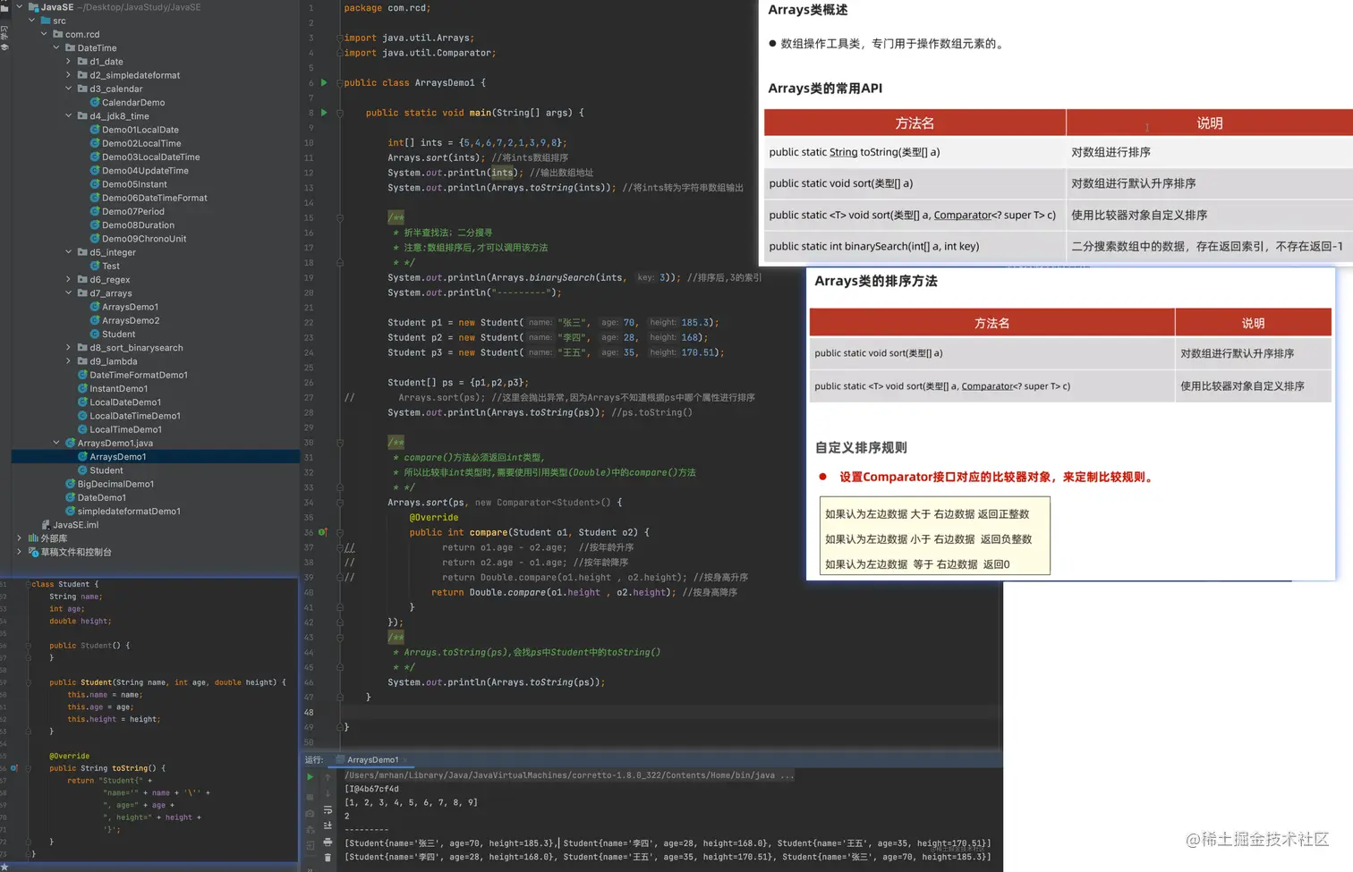Click the BigDecimalDemo1 class icon
The image size is (1353, 872).
pos(70,484)
